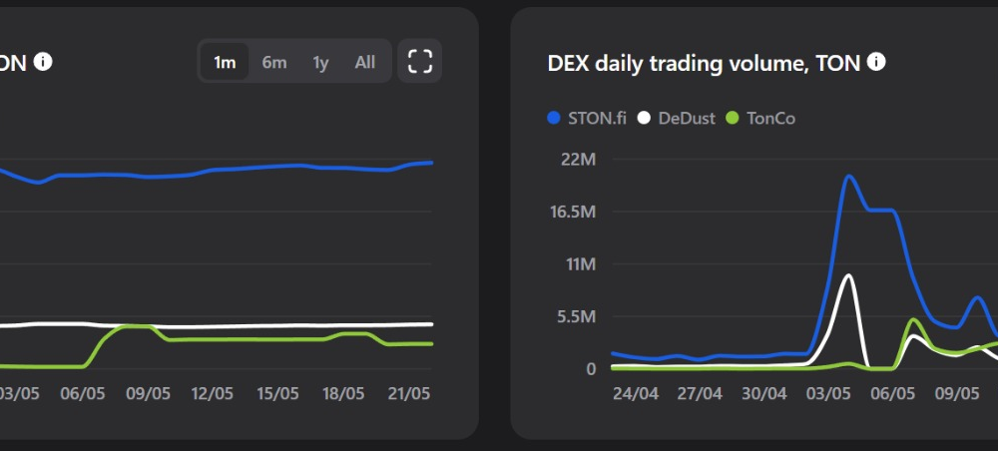The image size is (998, 451).
Task: Click the 06/05 date label on left chart
Action: tap(82, 394)
